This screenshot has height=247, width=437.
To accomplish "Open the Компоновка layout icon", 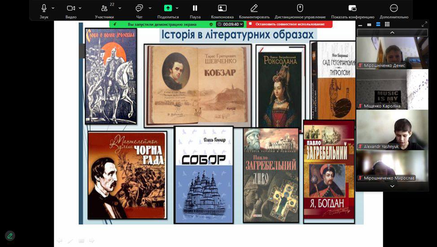I will pos(222,8).
